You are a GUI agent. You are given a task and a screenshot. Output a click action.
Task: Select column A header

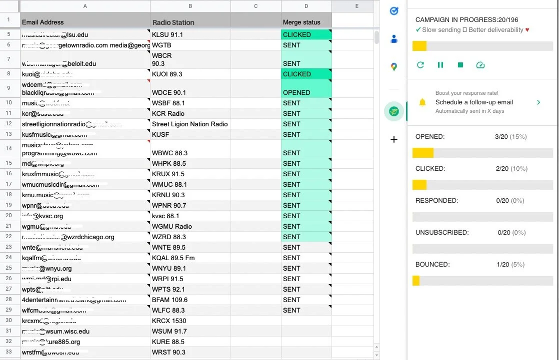tap(85, 6)
